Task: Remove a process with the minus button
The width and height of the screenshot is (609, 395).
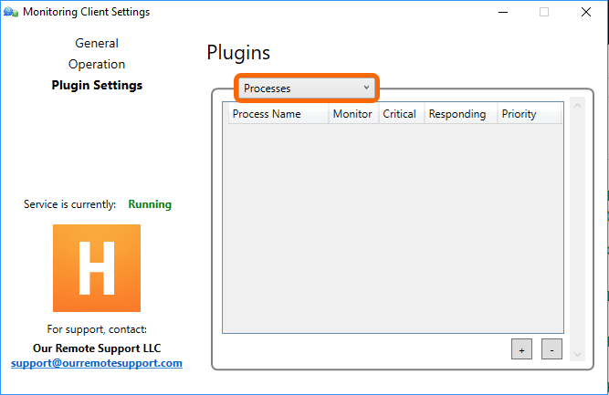Action: 551,349
